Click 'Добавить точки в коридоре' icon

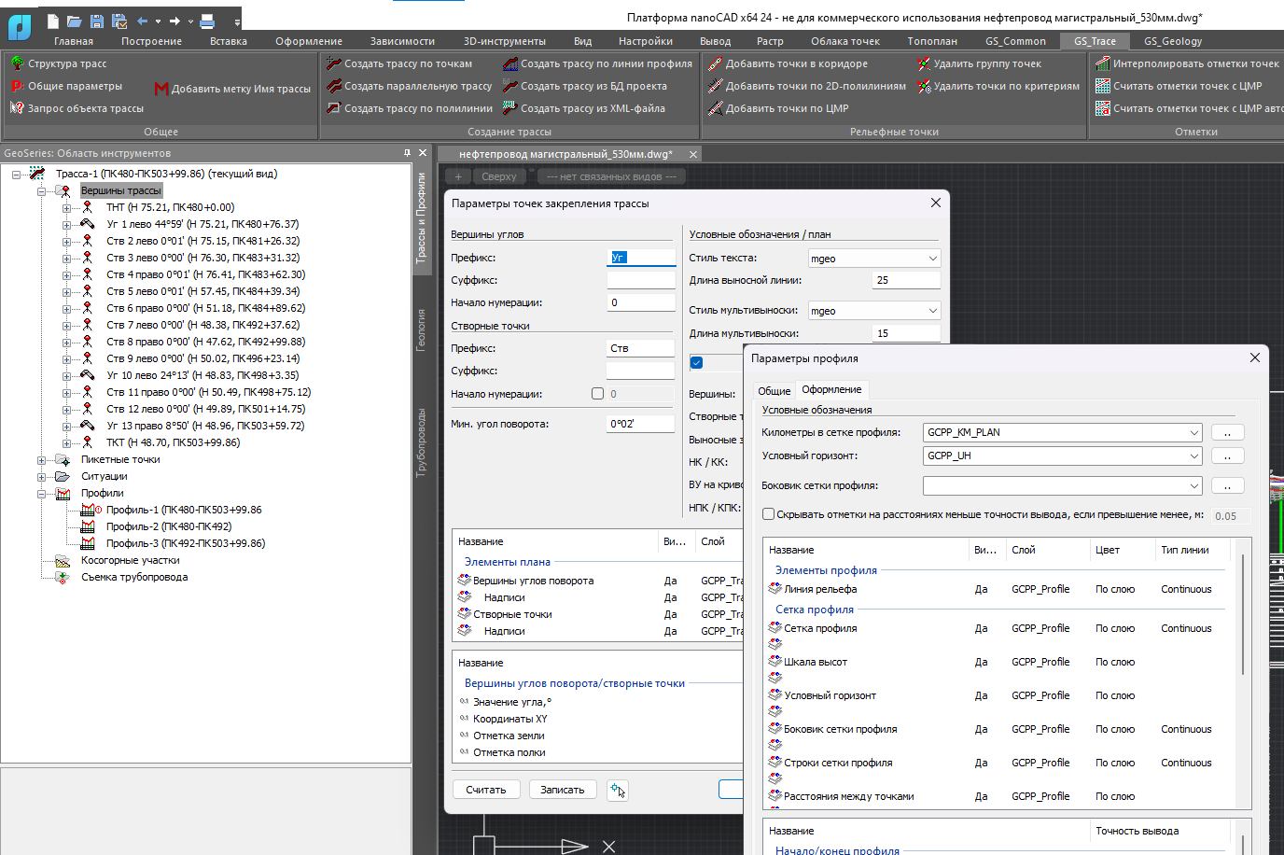[x=715, y=63]
